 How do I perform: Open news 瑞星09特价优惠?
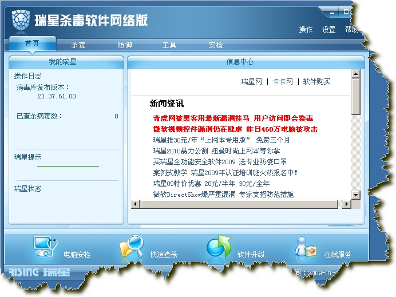pos(211,183)
